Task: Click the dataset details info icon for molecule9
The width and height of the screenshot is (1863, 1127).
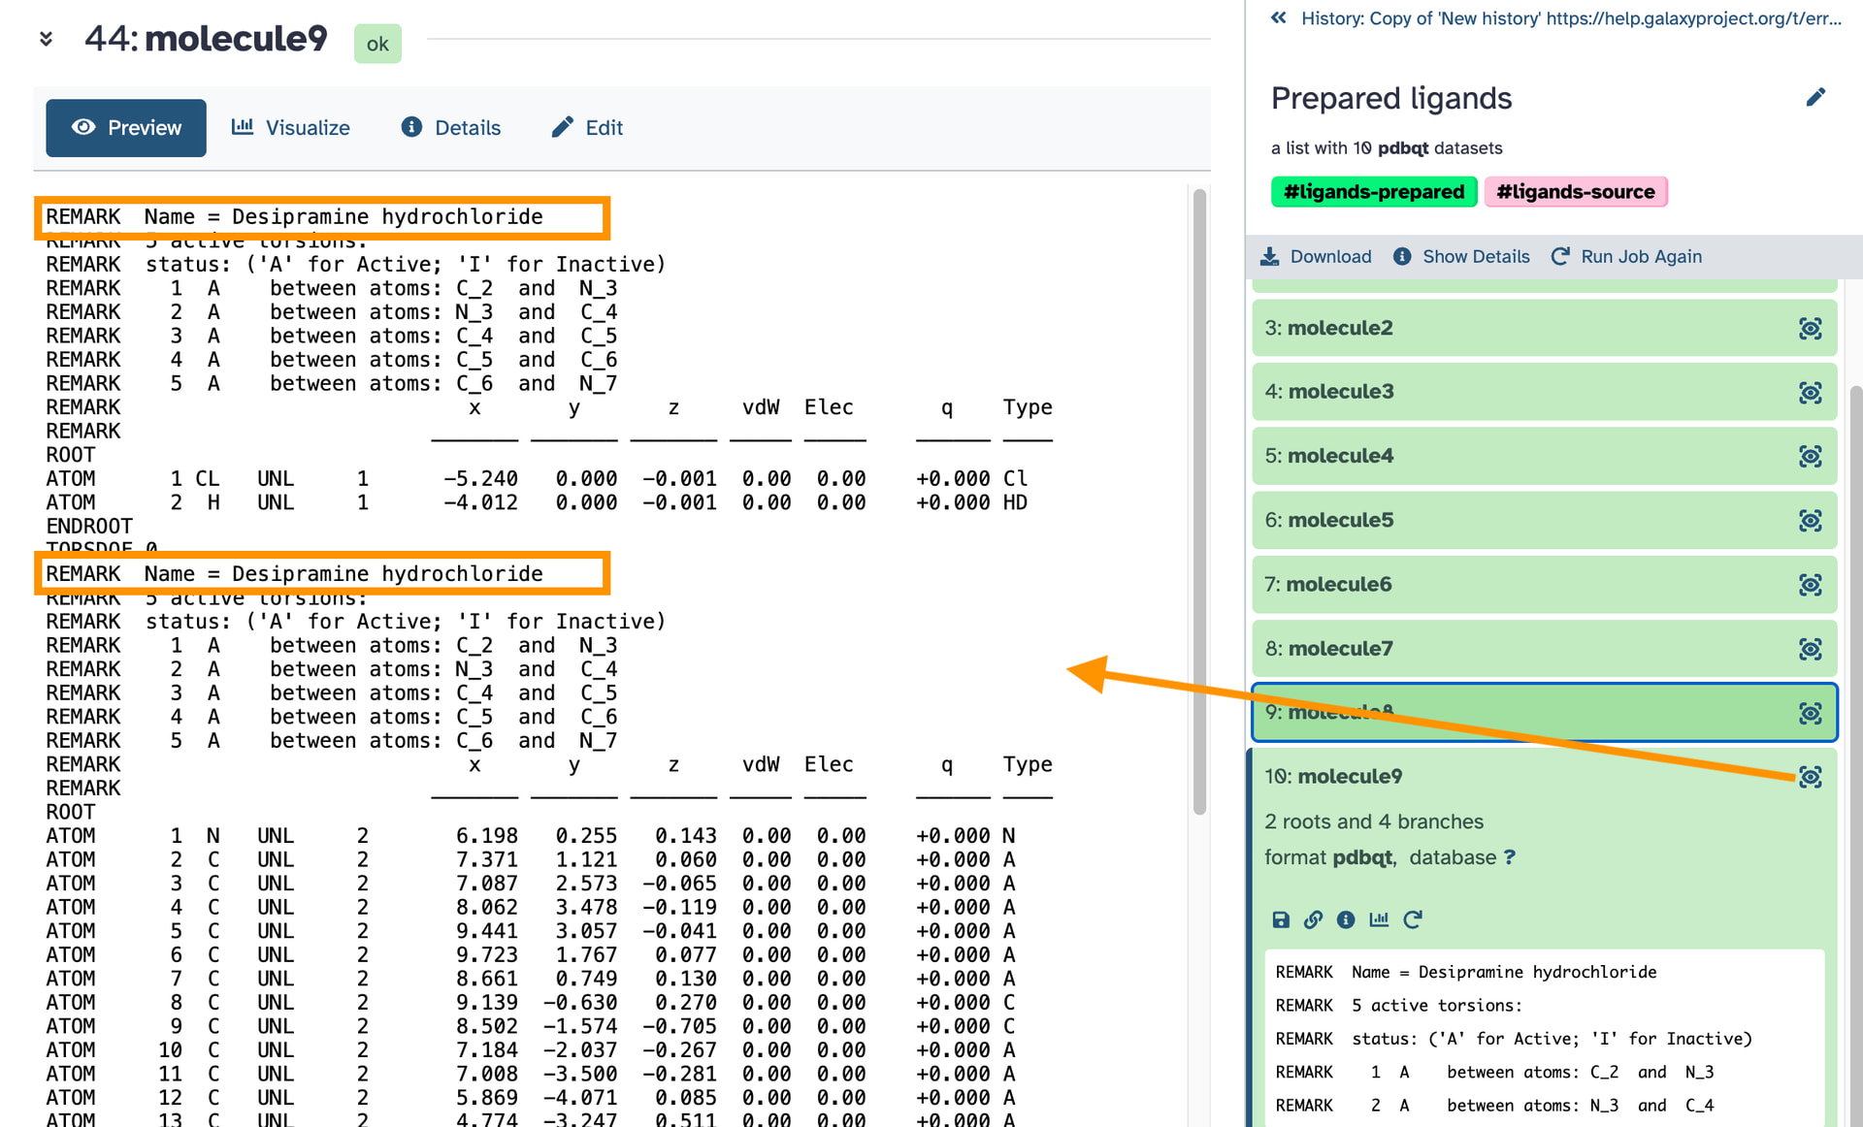Action: [1346, 919]
